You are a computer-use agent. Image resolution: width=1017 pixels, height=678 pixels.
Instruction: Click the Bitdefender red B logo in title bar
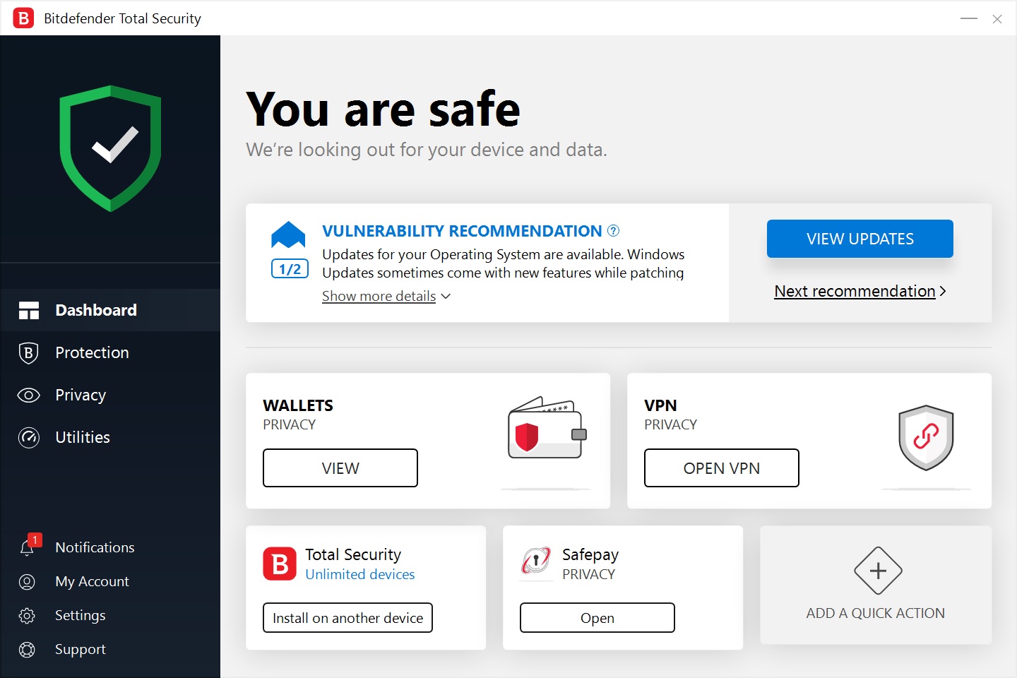pyautogui.click(x=23, y=18)
